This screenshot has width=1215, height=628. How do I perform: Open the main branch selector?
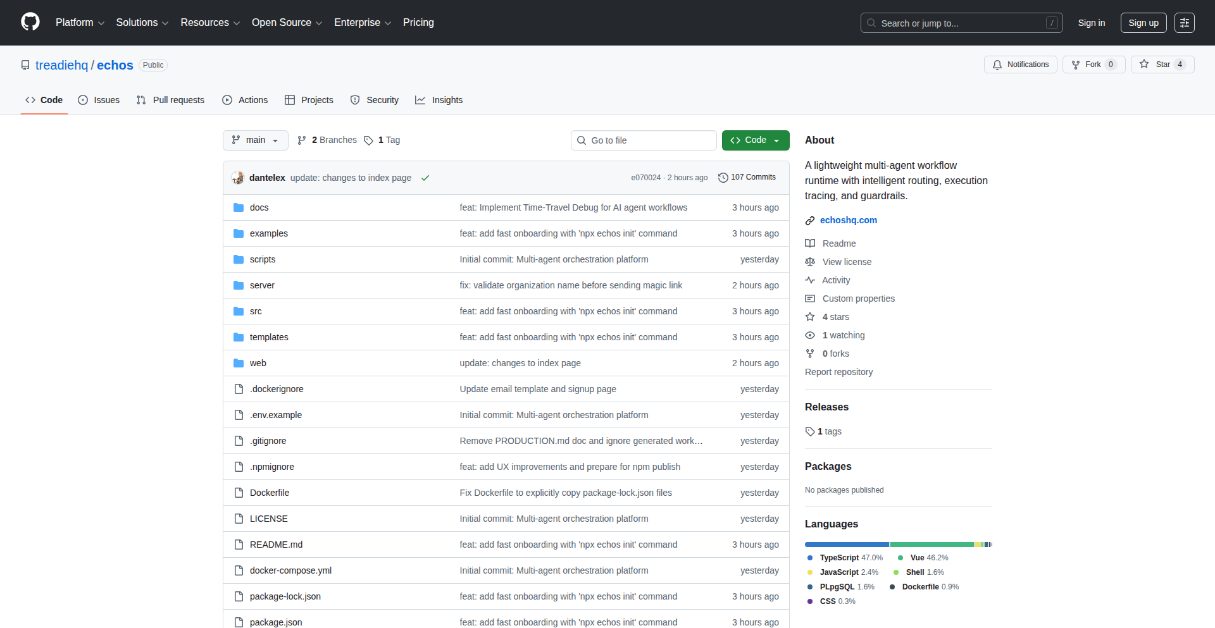pyautogui.click(x=255, y=140)
